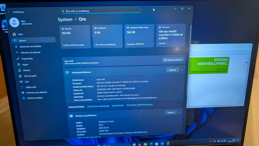Open the Microsoft Edge desktop shortcut
This screenshot has height=146, width=259.
[x=4, y=26]
